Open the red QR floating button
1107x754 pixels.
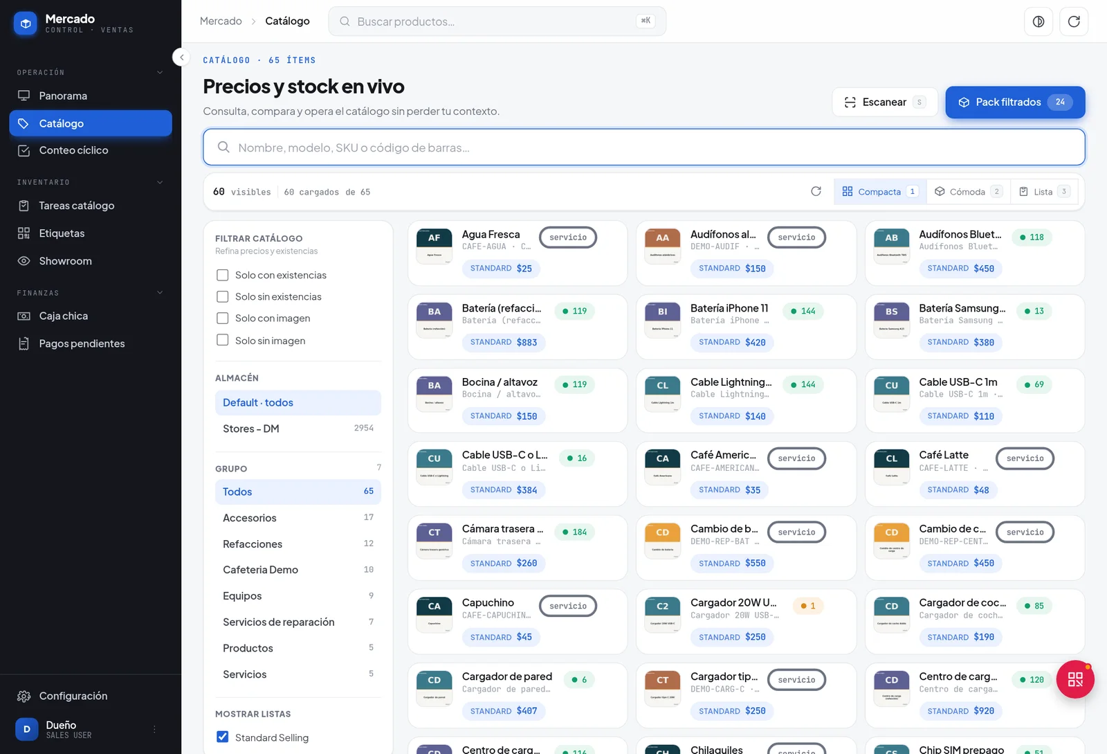(x=1075, y=679)
